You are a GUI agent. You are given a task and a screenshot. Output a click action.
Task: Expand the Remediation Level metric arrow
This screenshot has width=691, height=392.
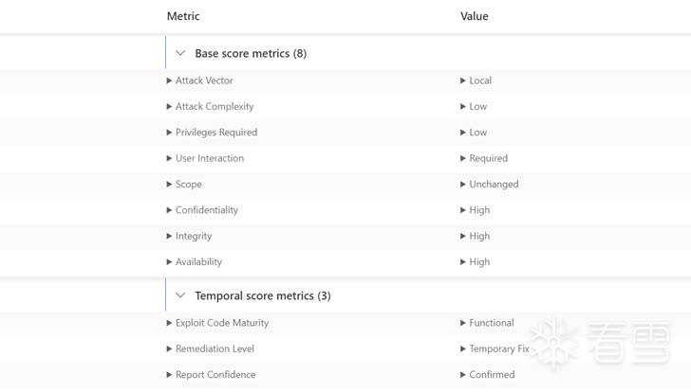(169, 349)
